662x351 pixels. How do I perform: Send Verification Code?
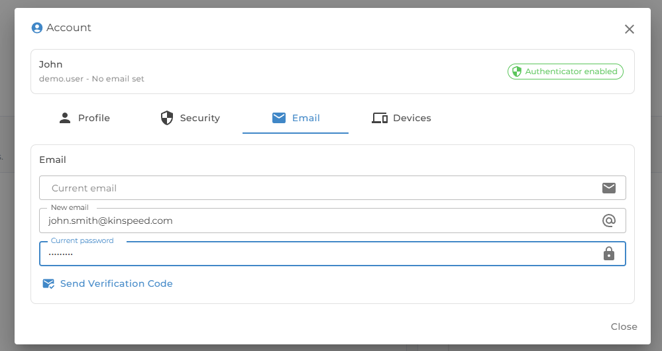tap(108, 283)
